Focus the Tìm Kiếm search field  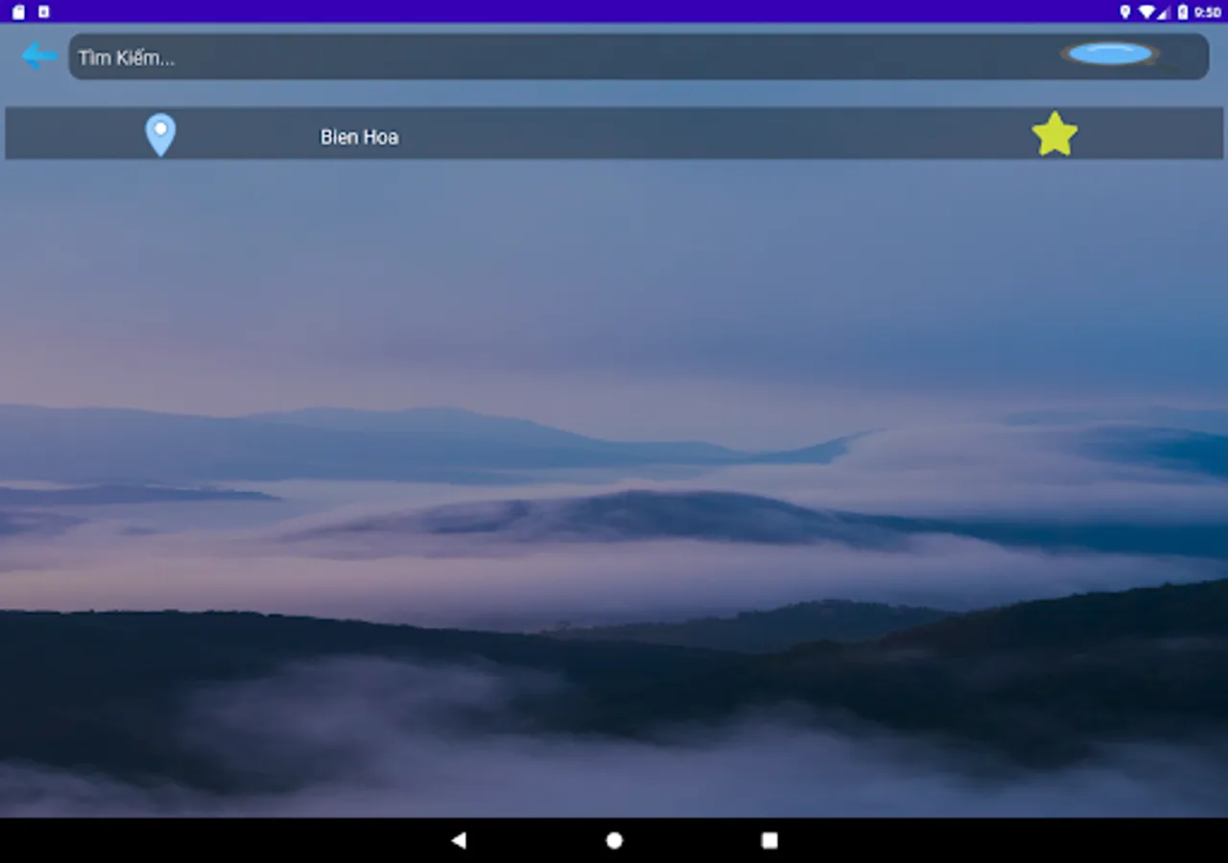coord(638,57)
